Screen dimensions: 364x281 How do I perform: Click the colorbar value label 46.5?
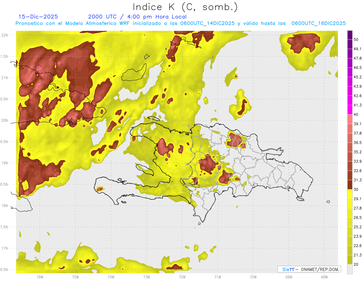pos(358,68)
